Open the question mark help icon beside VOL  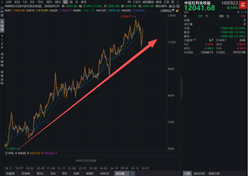[6, 153]
